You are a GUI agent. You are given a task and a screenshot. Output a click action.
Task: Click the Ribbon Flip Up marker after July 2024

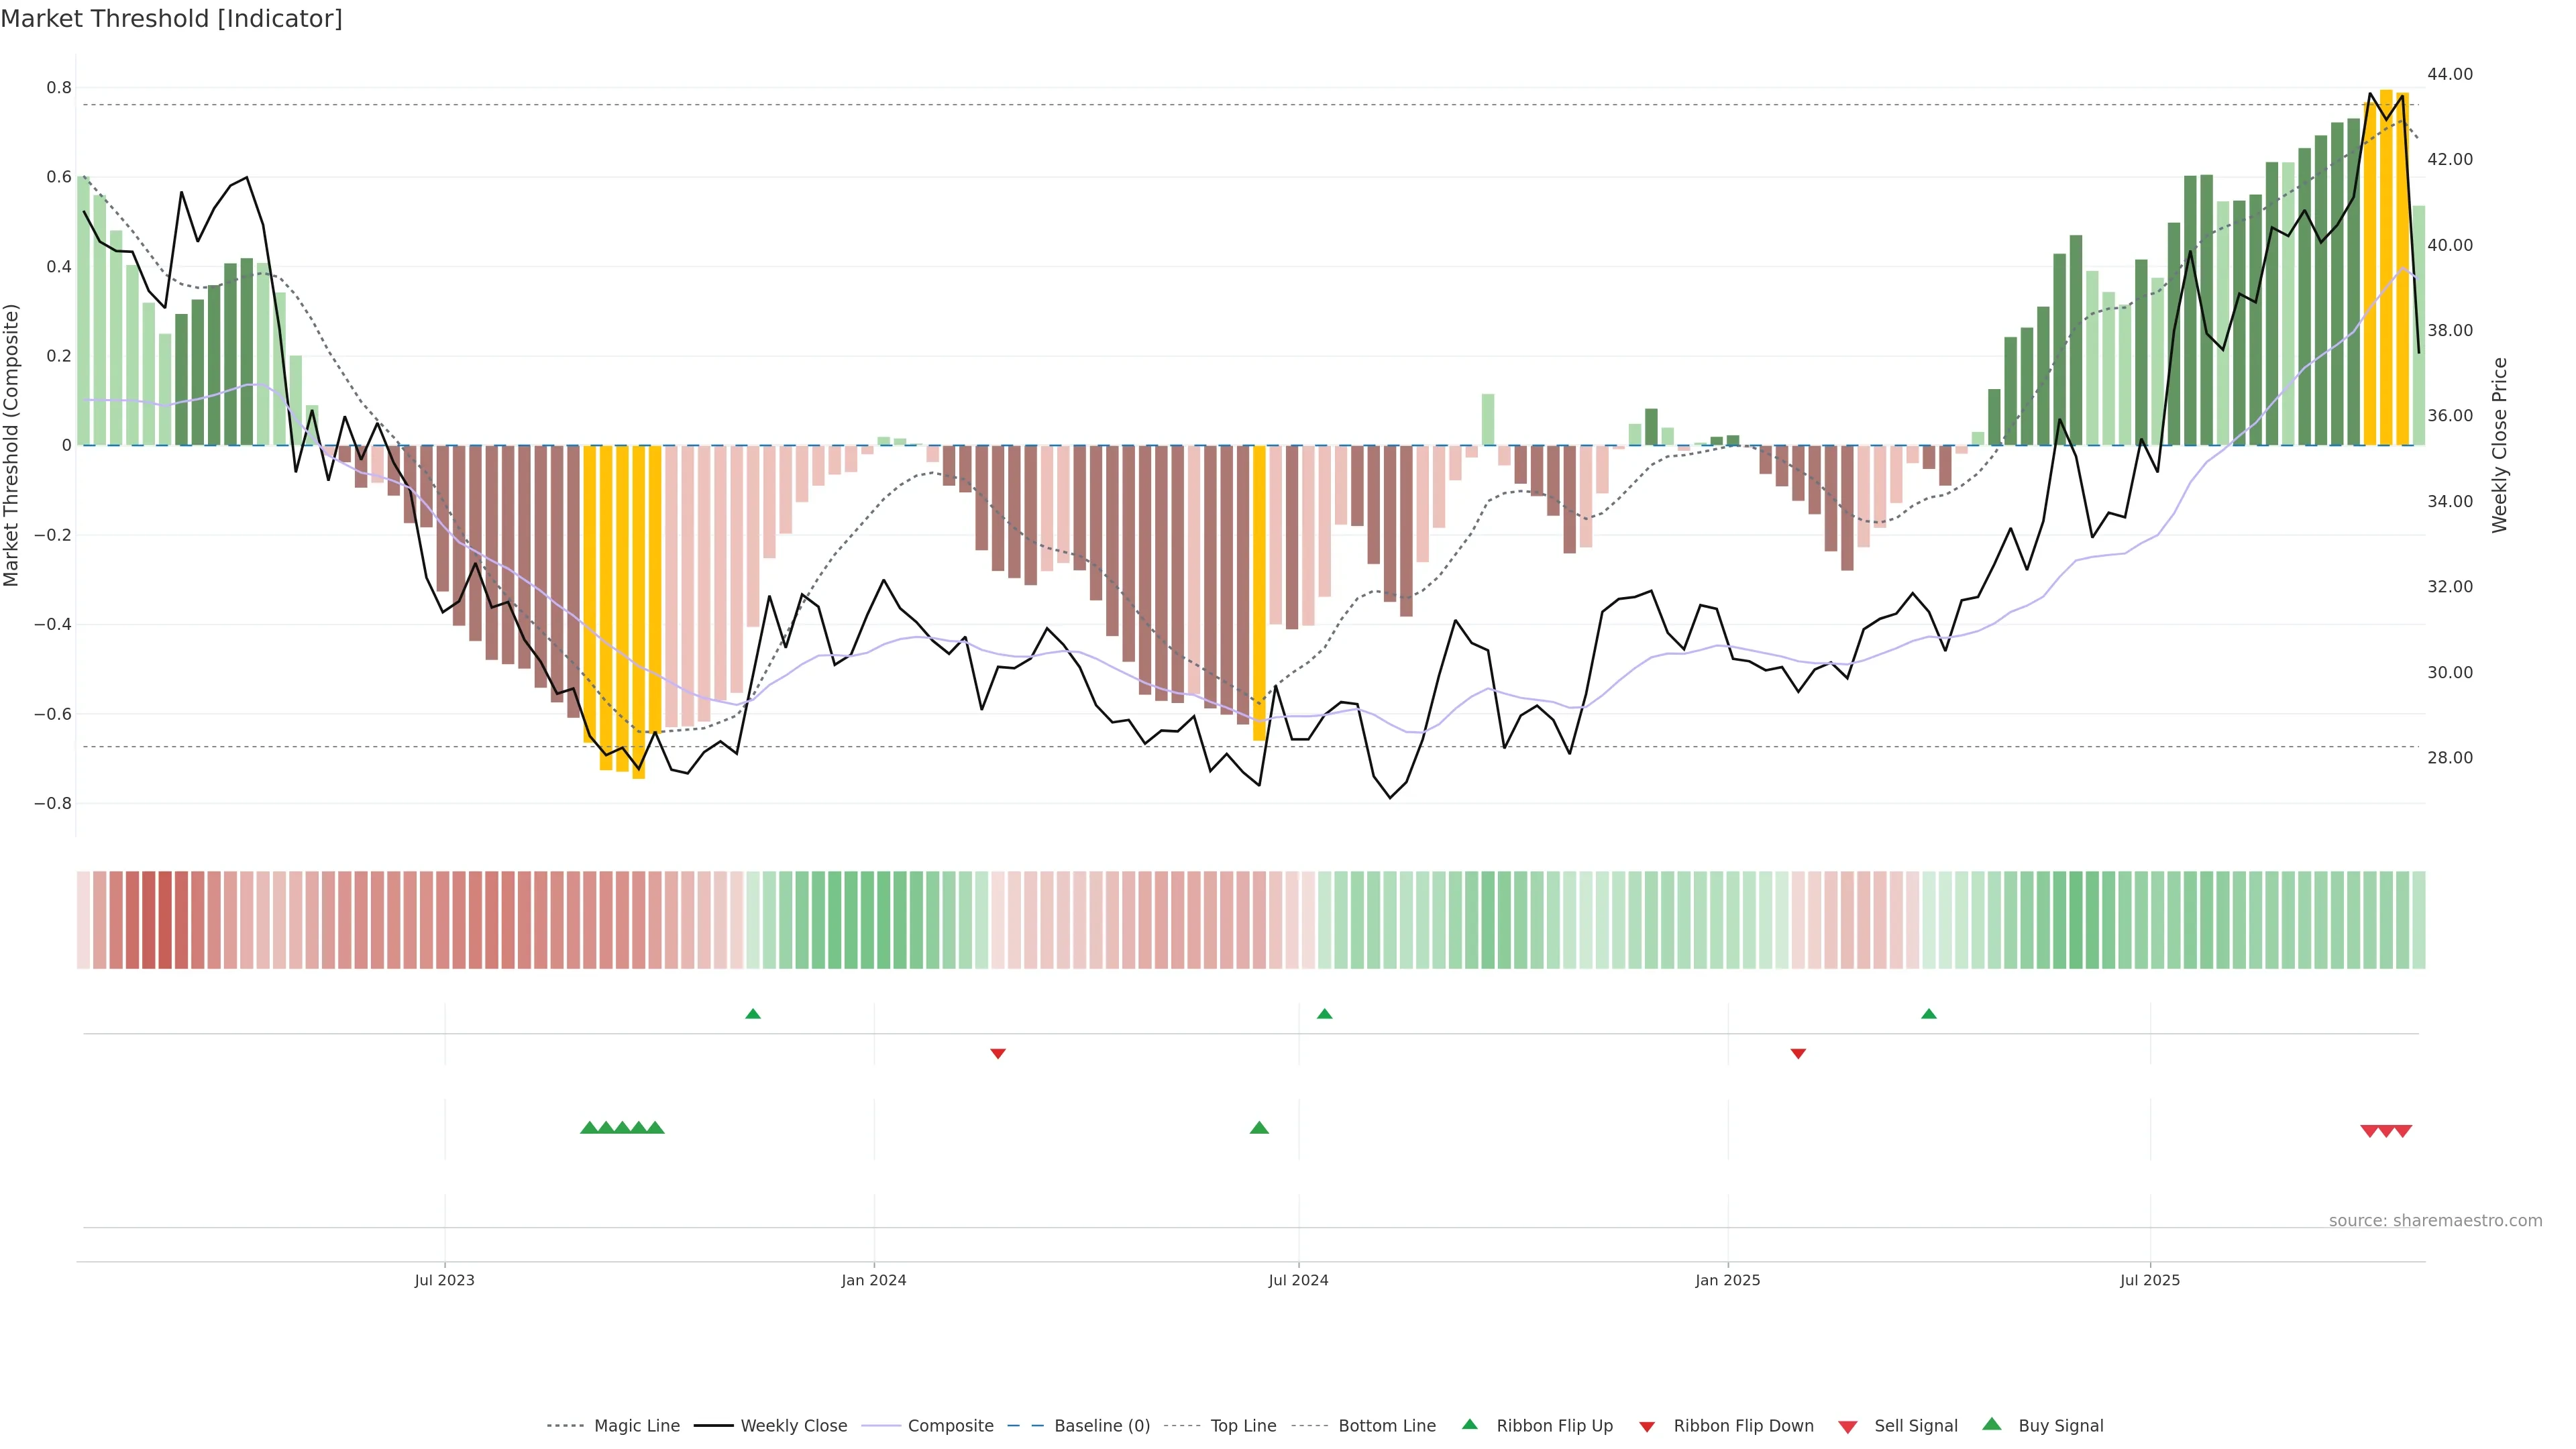click(1325, 1014)
